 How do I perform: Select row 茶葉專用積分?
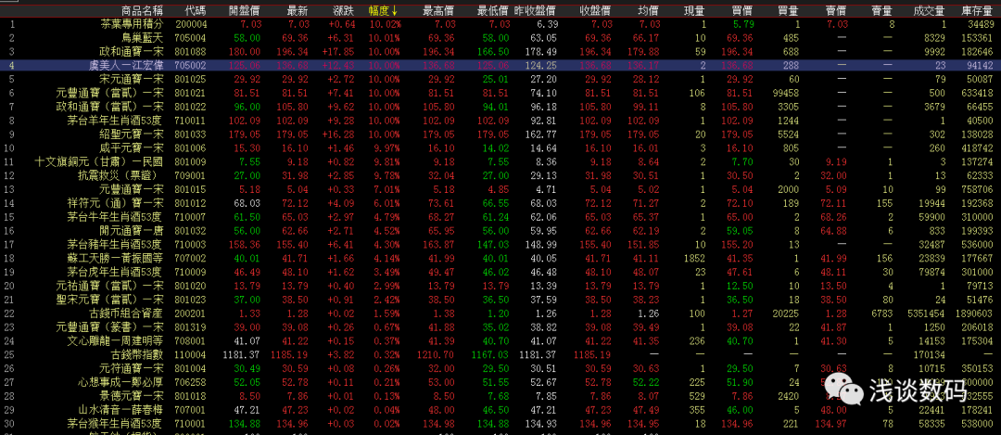(500, 24)
